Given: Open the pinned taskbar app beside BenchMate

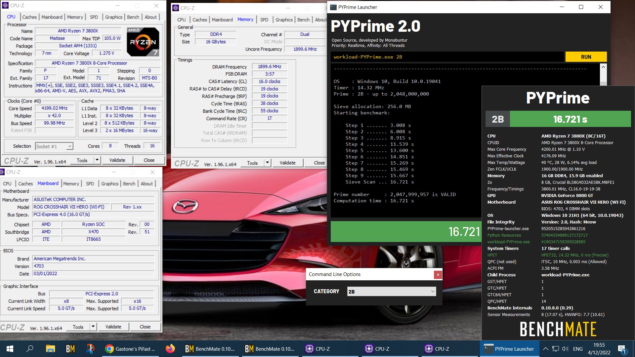Looking at the screenshot, I should (90, 349).
